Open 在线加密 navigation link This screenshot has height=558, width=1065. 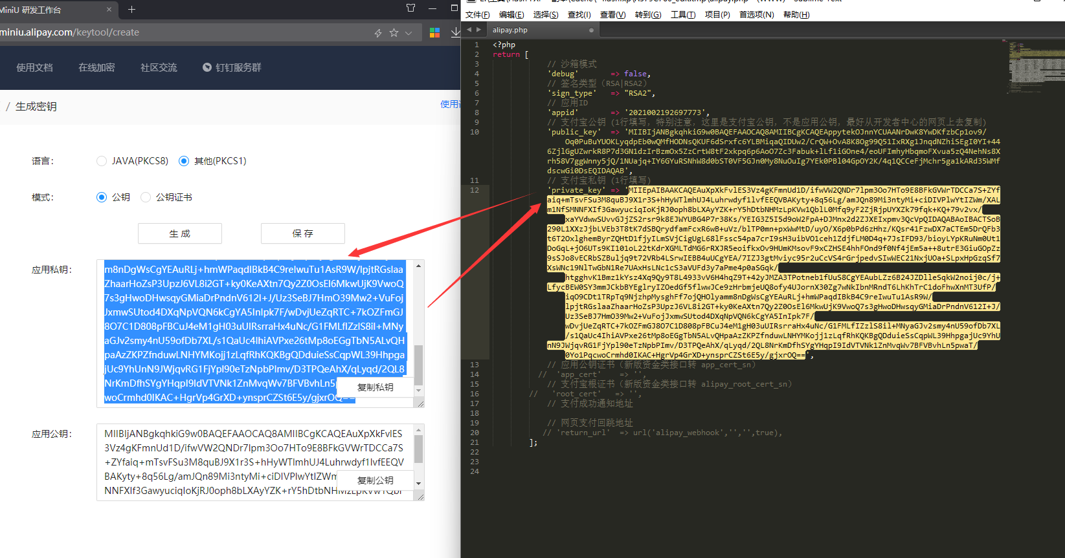click(96, 67)
